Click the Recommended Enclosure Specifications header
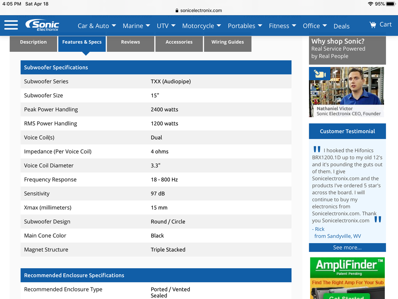Screen dimensions: 398x299 click(156, 275)
